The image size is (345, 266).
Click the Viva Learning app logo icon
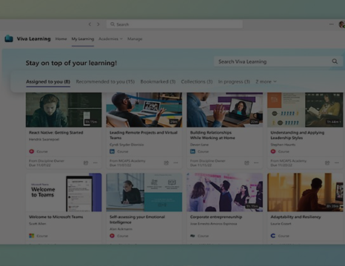click(x=9, y=38)
